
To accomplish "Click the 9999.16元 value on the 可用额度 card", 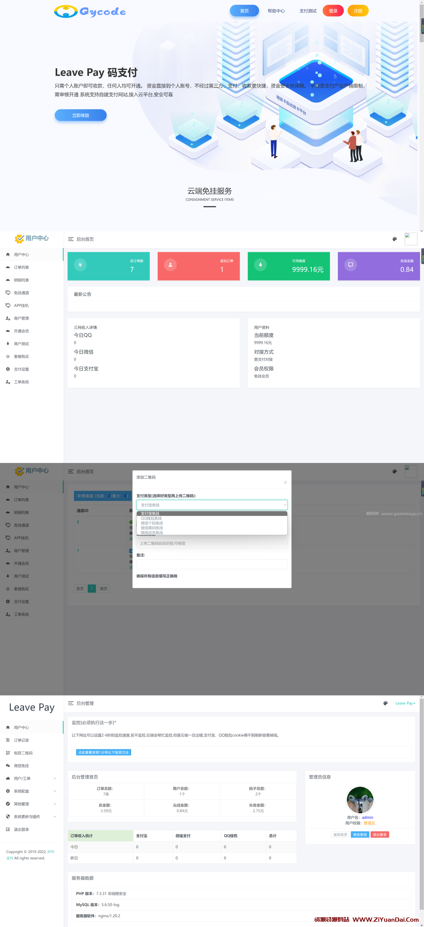I will 308,270.
